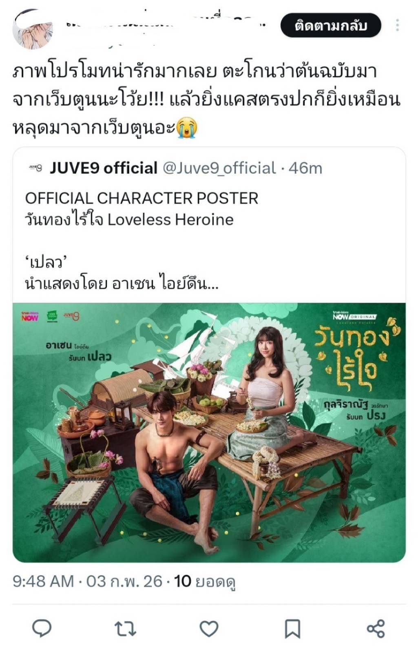Open the poster's profile avatar
The height and width of the screenshot is (651, 418).
[33, 29]
